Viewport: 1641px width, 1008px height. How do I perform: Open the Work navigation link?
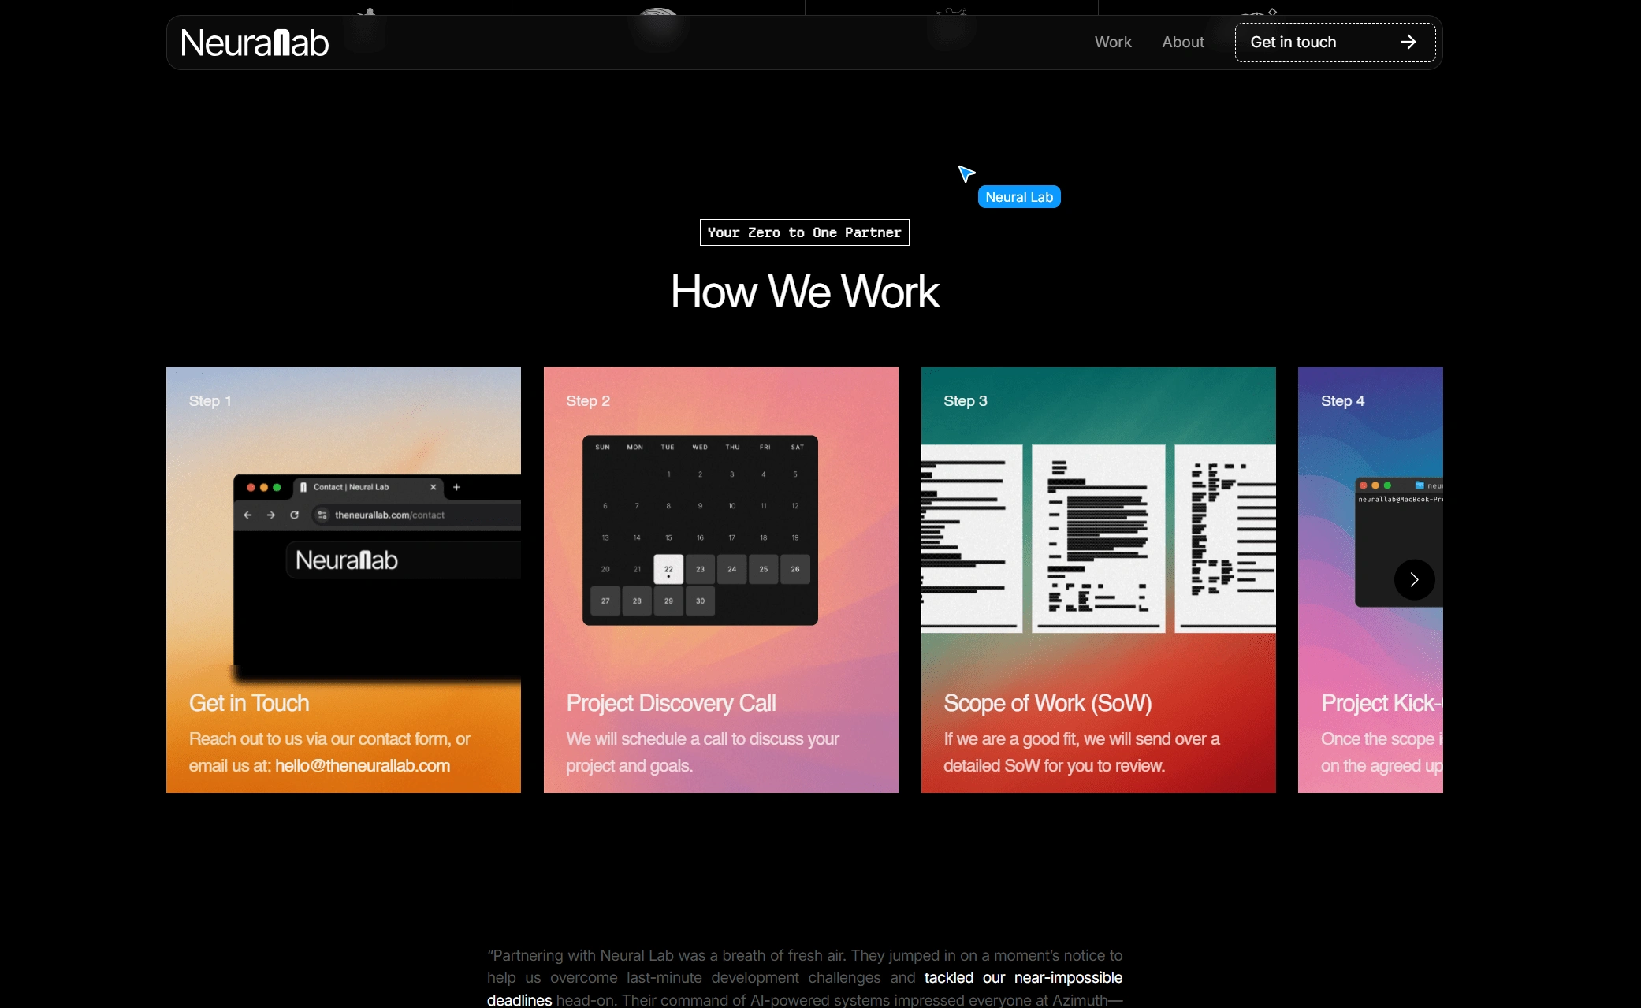1112,43
